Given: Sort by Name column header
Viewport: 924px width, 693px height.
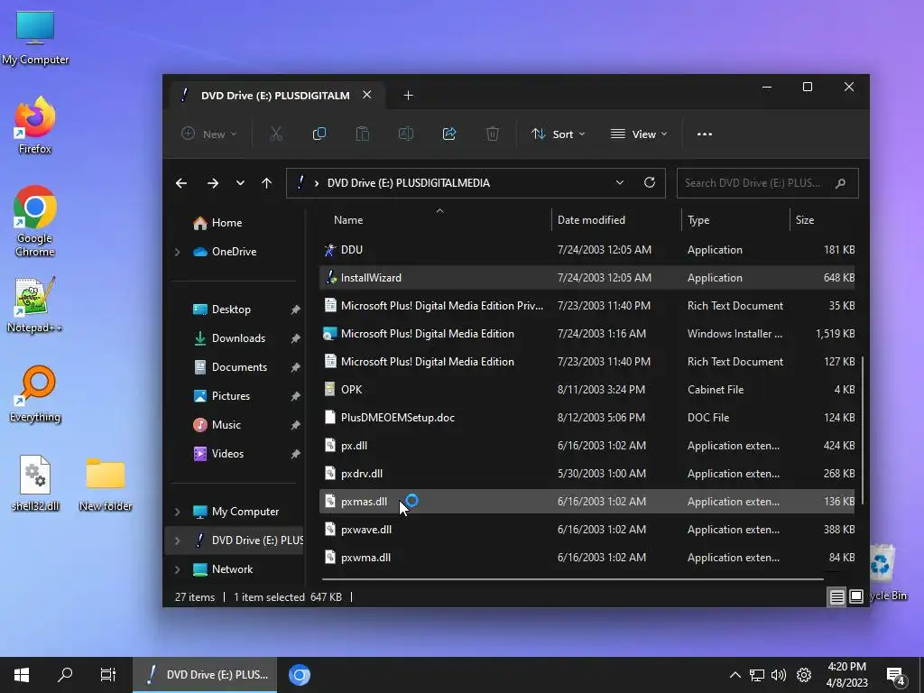Looking at the screenshot, I should point(348,220).
